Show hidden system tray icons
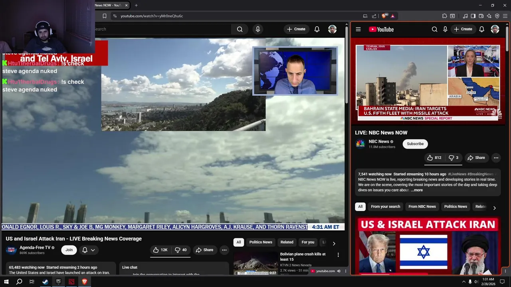 coord(463,282)
